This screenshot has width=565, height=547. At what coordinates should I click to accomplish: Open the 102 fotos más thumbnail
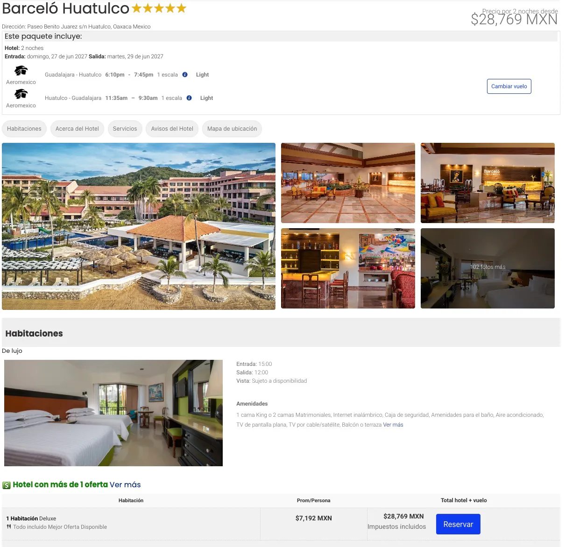click(487, 268)
